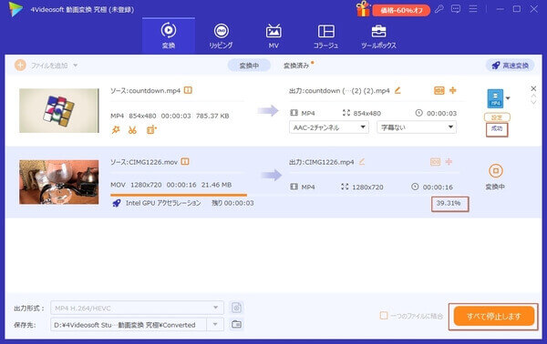Open the AAC-2チャンネル audio dropdown
547x344 pixels.
[328, 127]
